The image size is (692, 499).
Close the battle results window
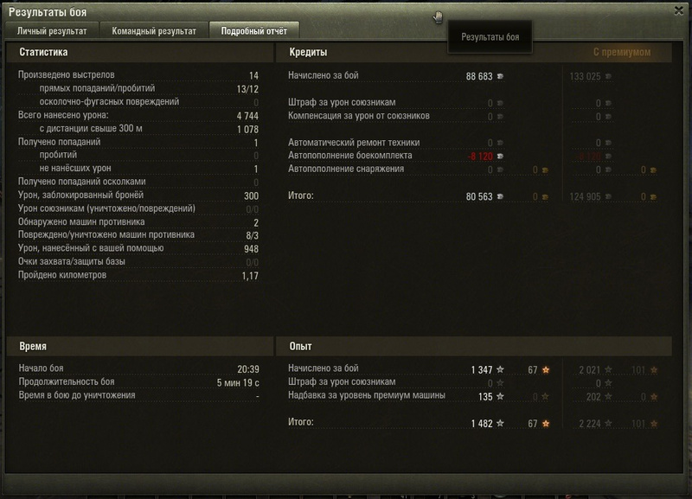point(679,10)
